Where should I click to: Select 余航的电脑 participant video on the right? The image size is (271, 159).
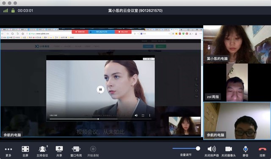pyautogui.click(x=237, y=121)
